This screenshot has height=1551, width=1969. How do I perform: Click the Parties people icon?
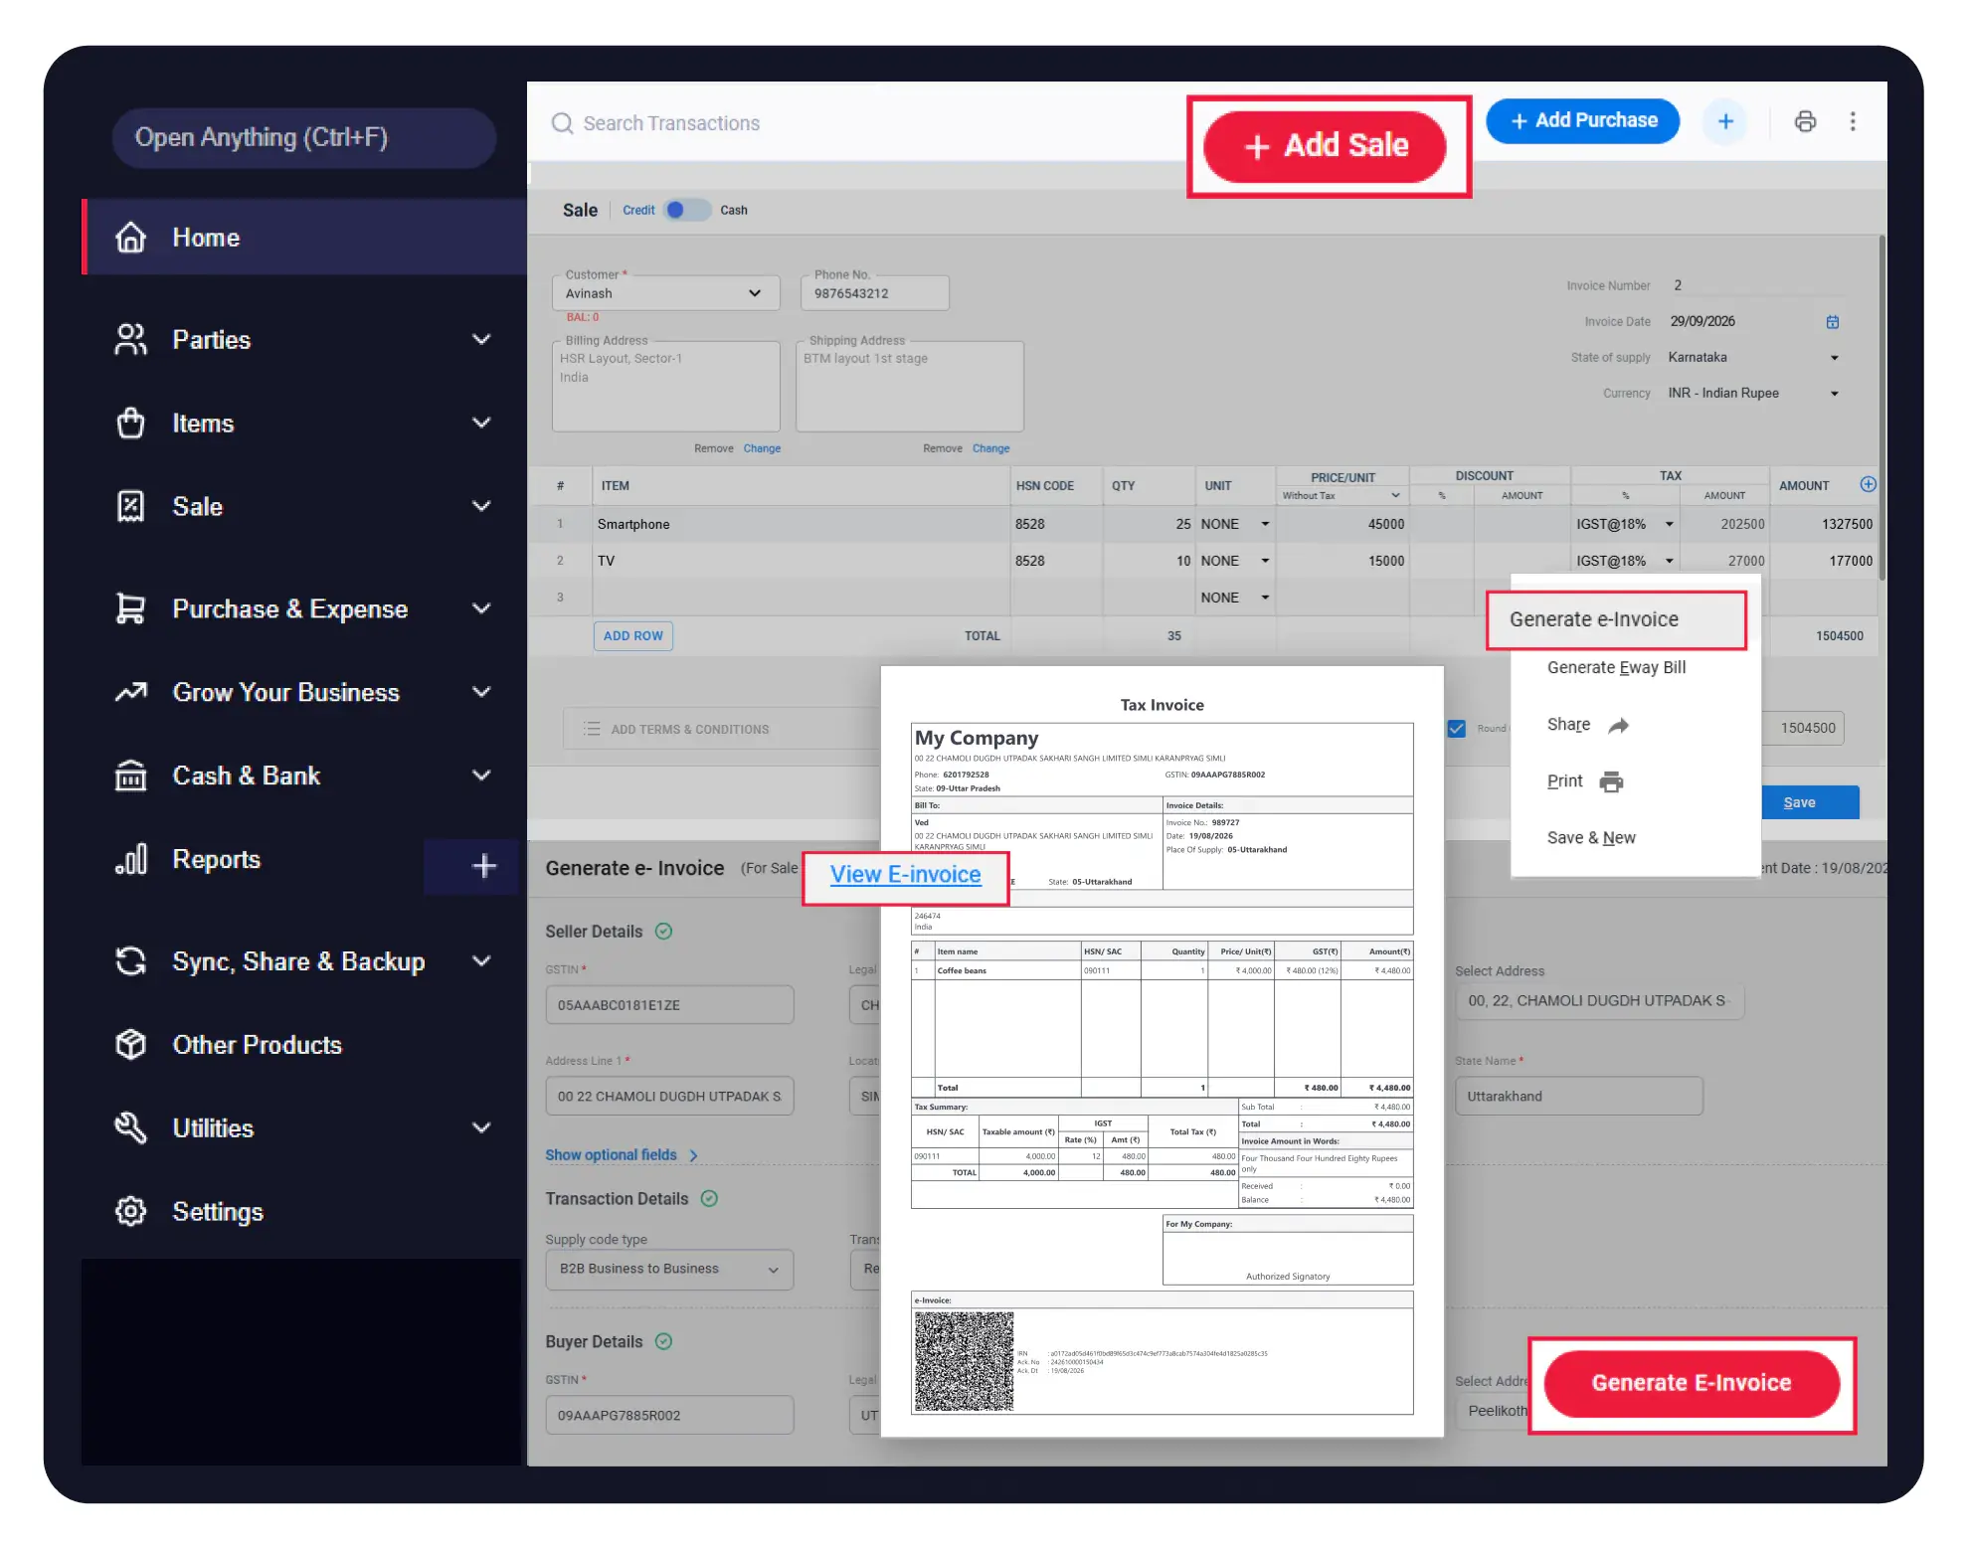(131, 339)
